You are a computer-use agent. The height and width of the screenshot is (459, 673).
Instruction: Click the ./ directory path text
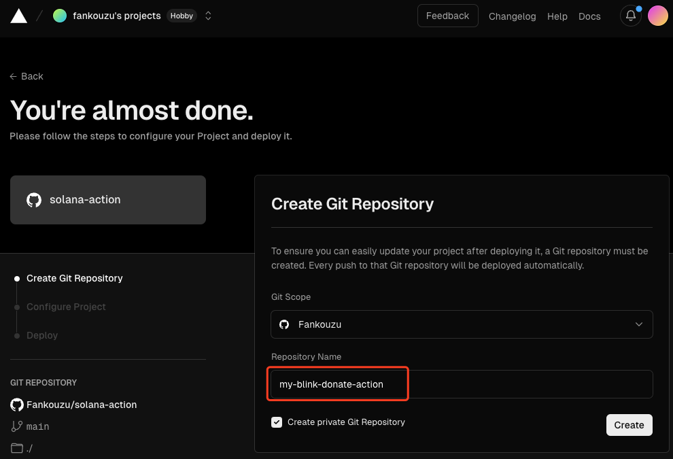(30, 449)
